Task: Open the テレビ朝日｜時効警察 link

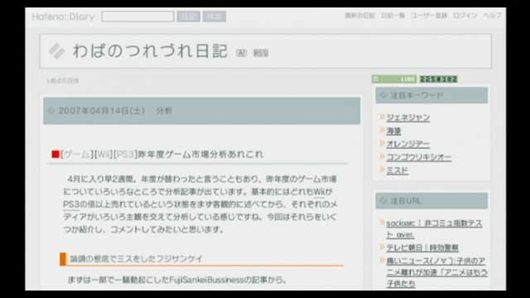Action: (x=422, y=248)
